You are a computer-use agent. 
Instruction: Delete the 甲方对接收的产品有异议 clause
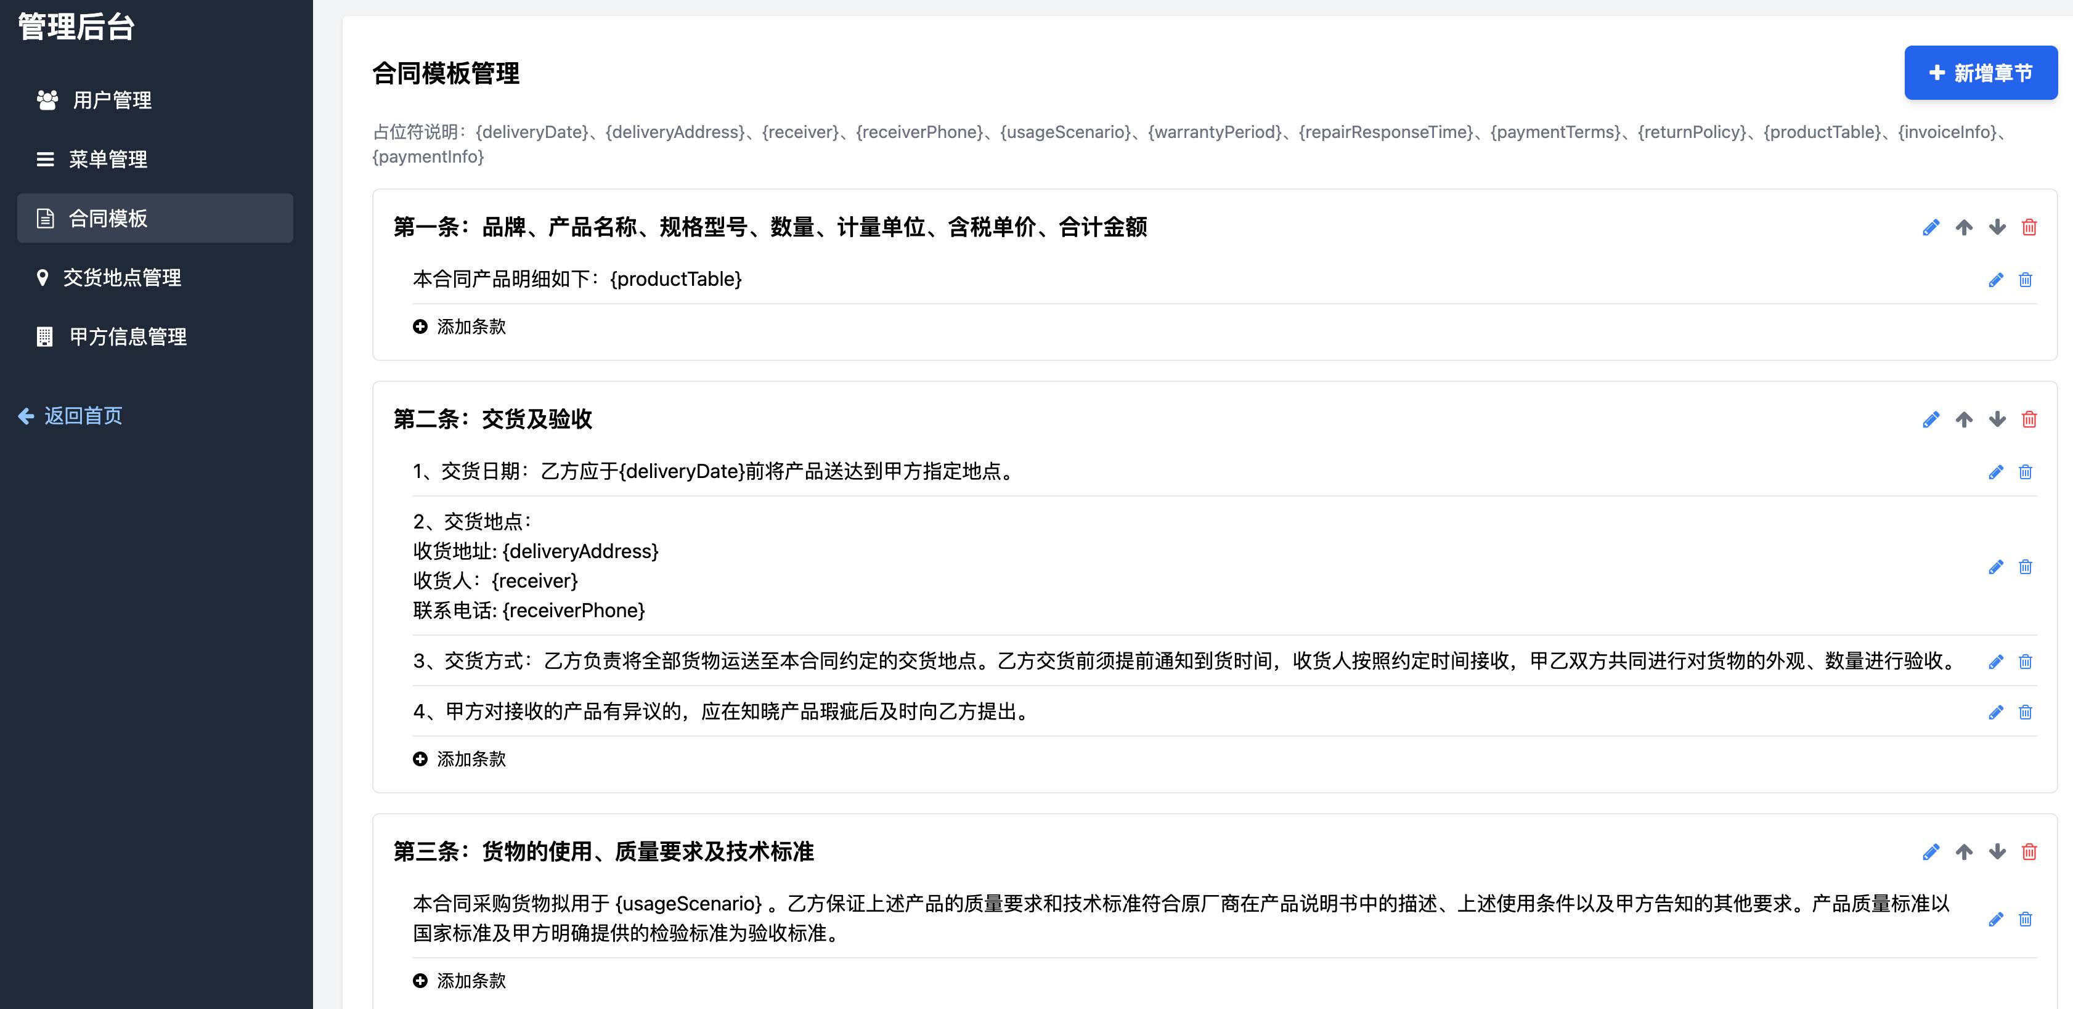pyautogui.click(x=2026, y=713)
